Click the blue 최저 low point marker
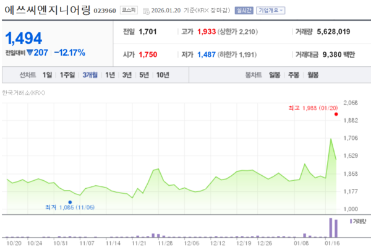Image resolution: width=371 pixels, height=252 pixels. (70, 202)
